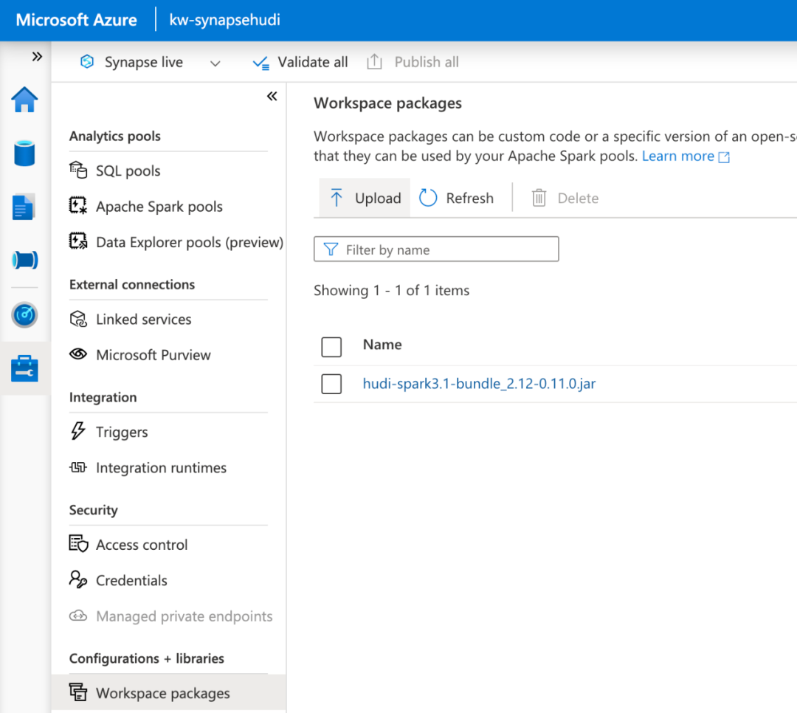797x713 pixels.
Task: Check the select-all Name header checkbox
Action: [x=331, y=346]
